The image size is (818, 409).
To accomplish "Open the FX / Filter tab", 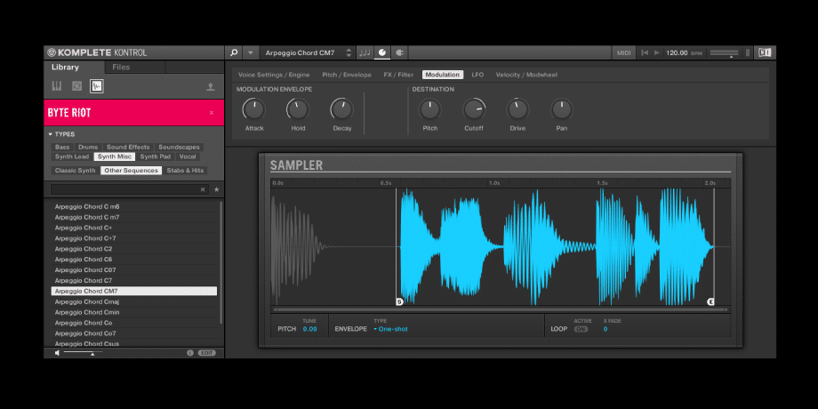I will click(398, 75).
